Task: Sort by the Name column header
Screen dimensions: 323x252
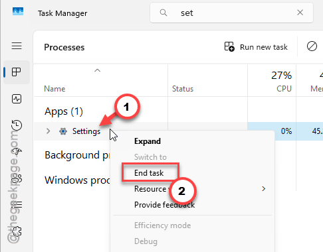Action: pos(54,89)
